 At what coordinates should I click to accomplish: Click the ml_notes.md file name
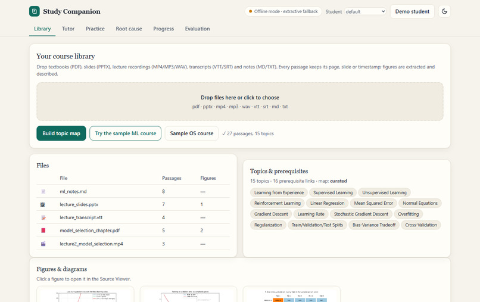click(x=73, y=191)
